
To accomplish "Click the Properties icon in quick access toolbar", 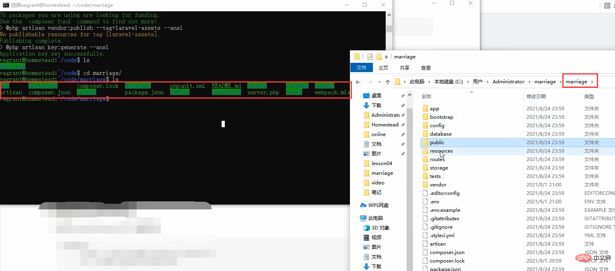I will coord(370,57).
